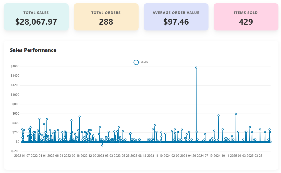The height and width of the screenshot is (173, 281).
Task: Open the Items Sold card title
Action: [246, 13]
